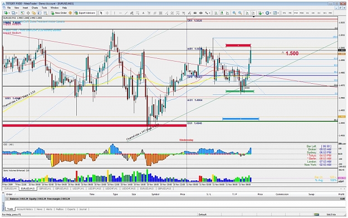Screen dimensions: 348x218
Task: Open the New Chart toolbar icon
Action: click(6, 13)
